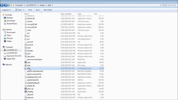Select the php5apache2_4.dll file name
The image size is (178, 100).
click(34, 77)
